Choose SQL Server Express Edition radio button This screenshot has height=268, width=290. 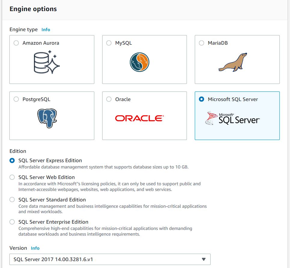tap(12, 160)
